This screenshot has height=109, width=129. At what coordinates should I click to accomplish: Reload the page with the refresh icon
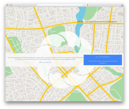[84, 5]
